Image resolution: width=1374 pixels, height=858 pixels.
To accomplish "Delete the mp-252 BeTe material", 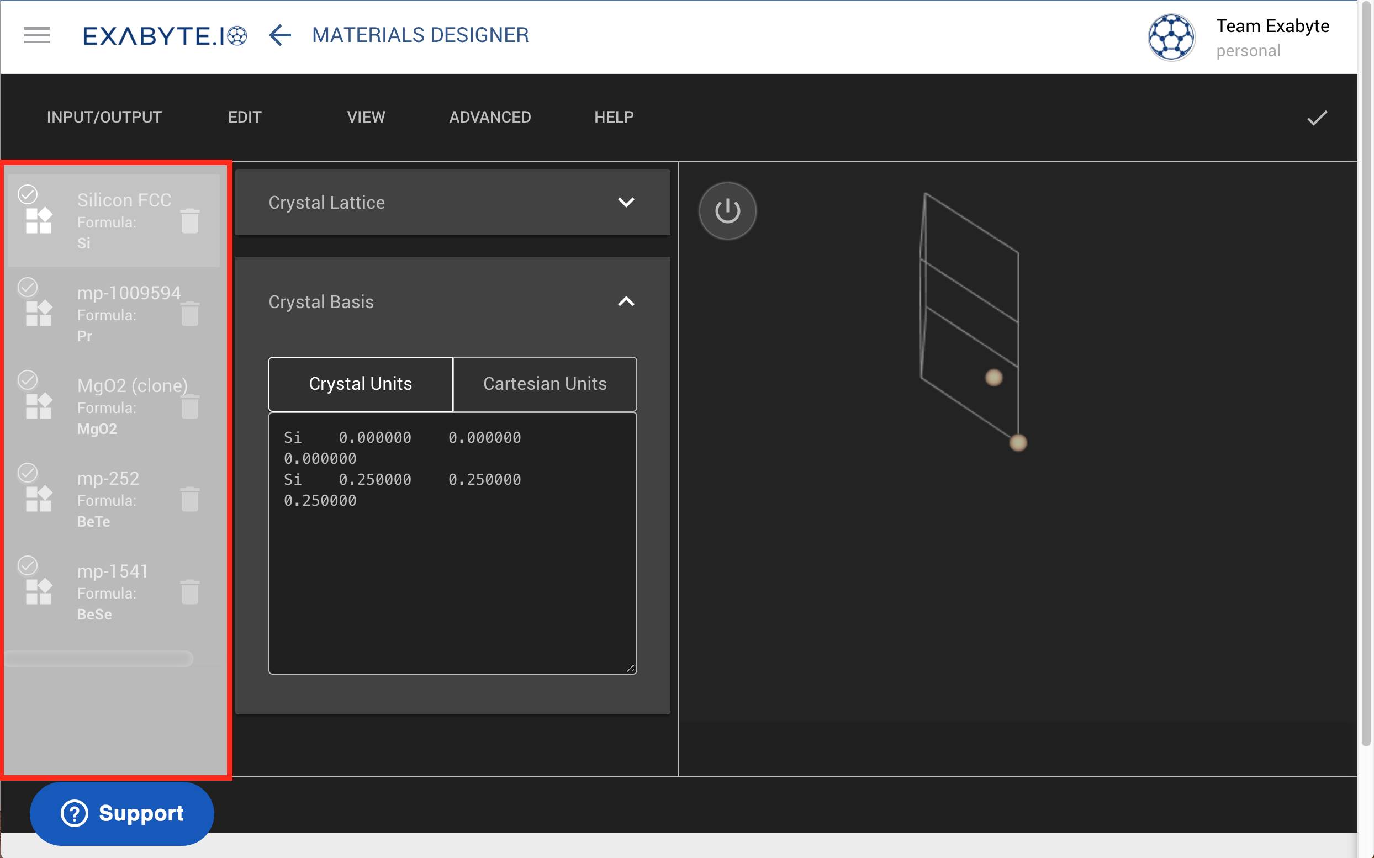I will [189, 499].
